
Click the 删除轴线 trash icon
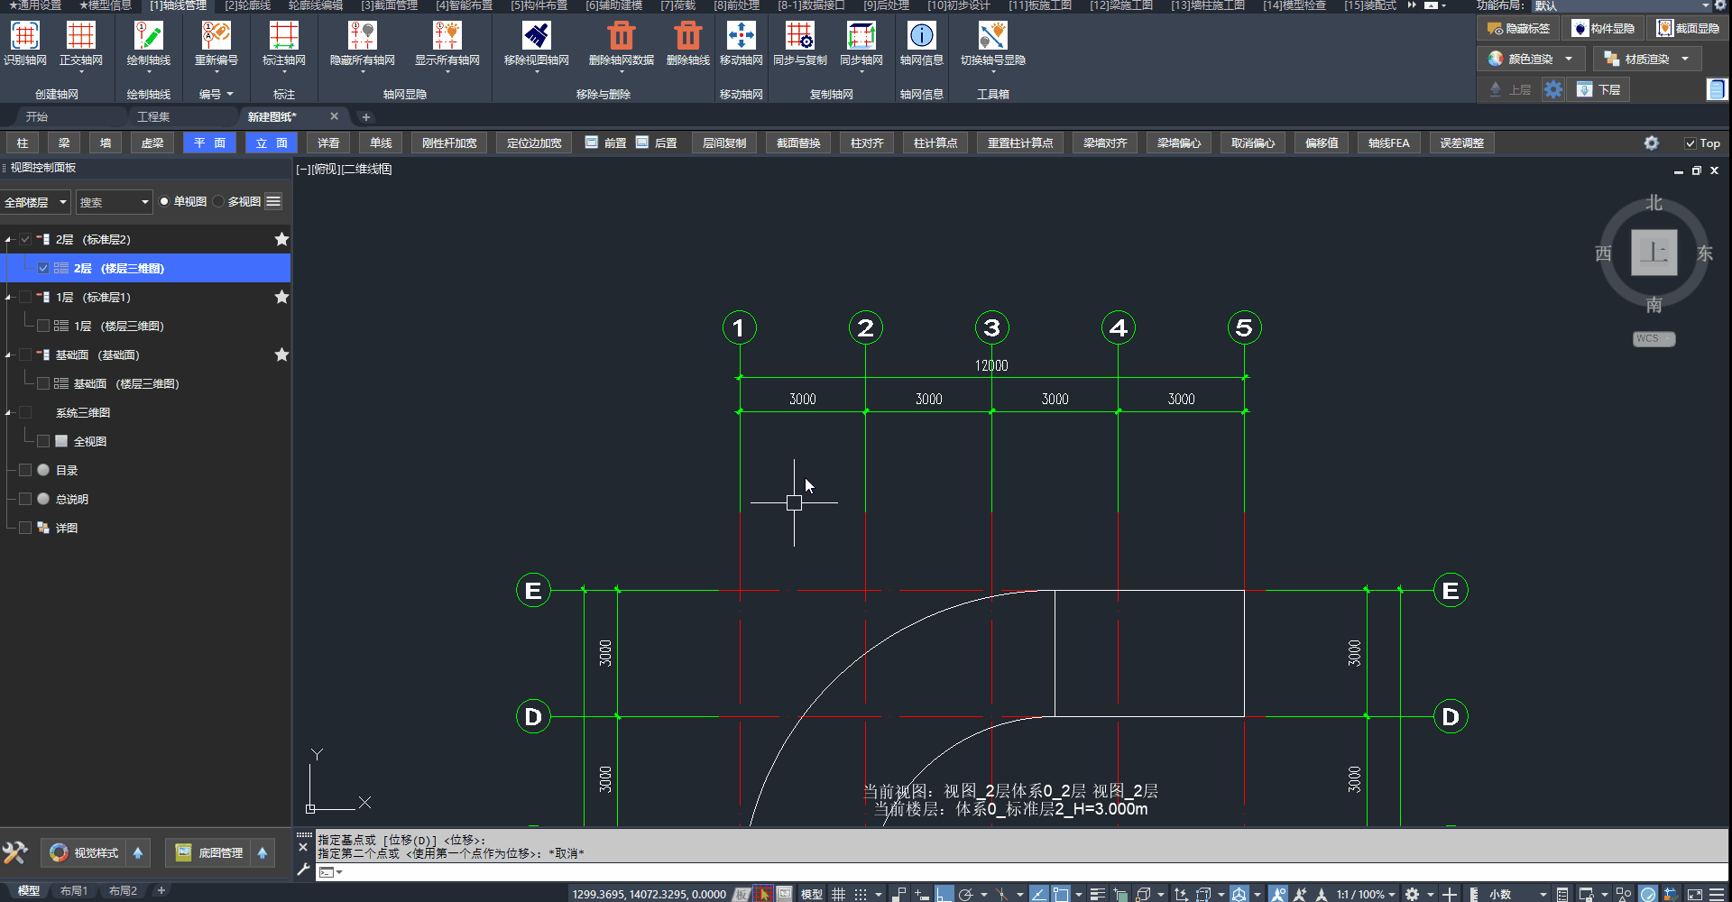687,36
